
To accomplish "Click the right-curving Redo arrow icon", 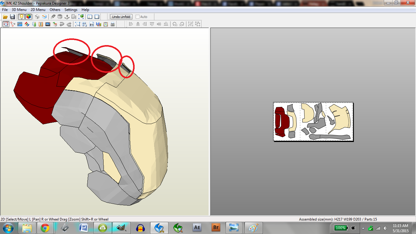I will (69, 24).
